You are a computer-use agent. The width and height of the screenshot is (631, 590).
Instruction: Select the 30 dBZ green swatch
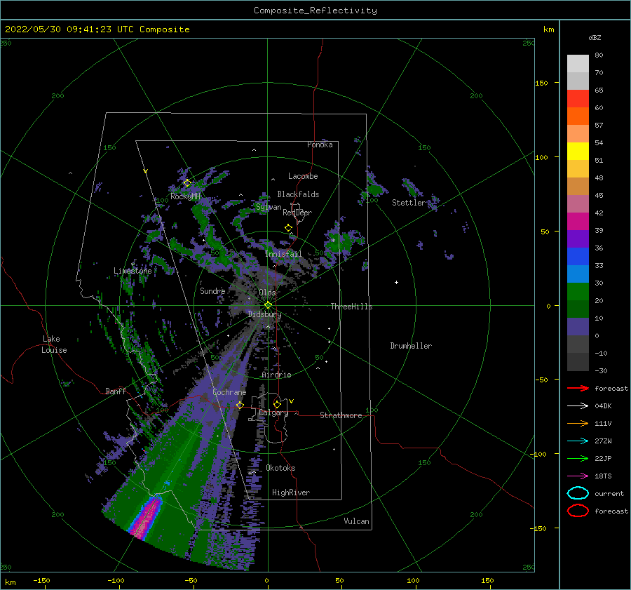coord(578,292)
